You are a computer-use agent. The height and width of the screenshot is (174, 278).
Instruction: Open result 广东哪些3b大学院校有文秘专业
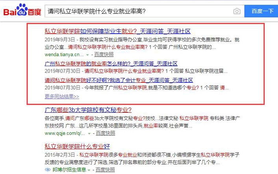click(88, 110)
